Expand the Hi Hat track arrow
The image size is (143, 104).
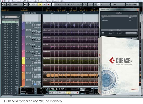click(22, 44)
